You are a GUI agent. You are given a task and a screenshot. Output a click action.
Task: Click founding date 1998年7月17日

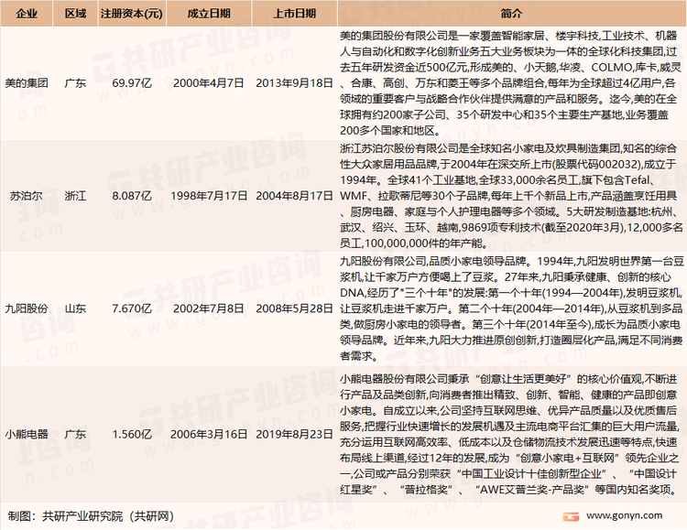tap(209, 196)
